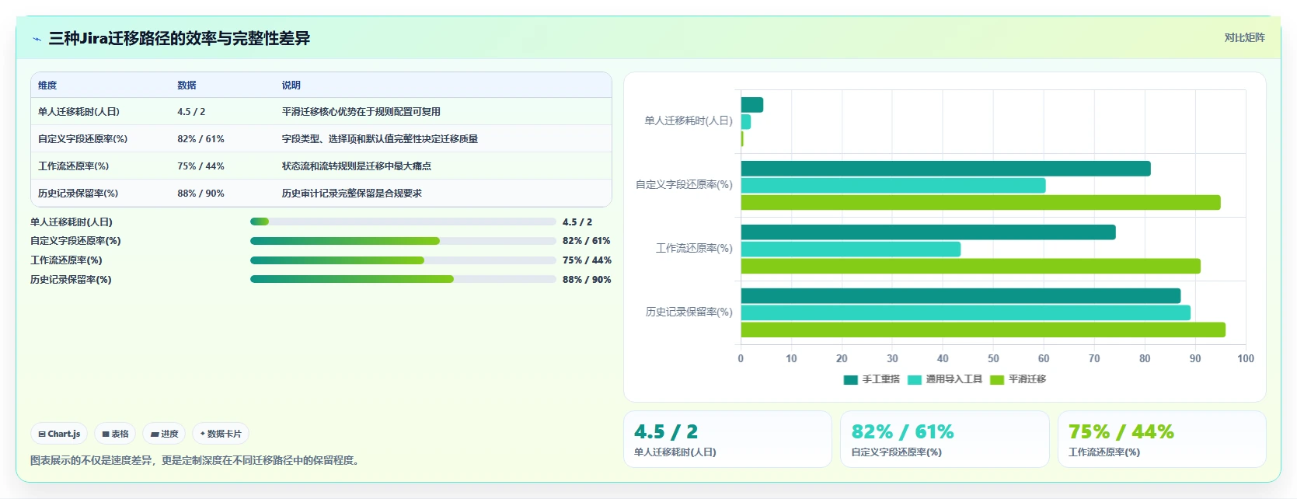This screenshot has width=1297, height=499.
Task: Click the 4.5 / 2 data card
Action: (727, 439)
